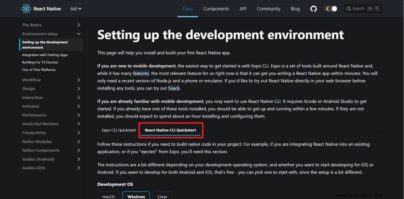
Task: Expand the Interaction sidebar section
Action: [x=51, y=97]
